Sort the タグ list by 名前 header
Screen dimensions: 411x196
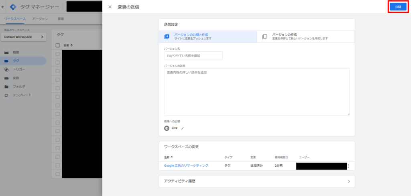point(68,45)
